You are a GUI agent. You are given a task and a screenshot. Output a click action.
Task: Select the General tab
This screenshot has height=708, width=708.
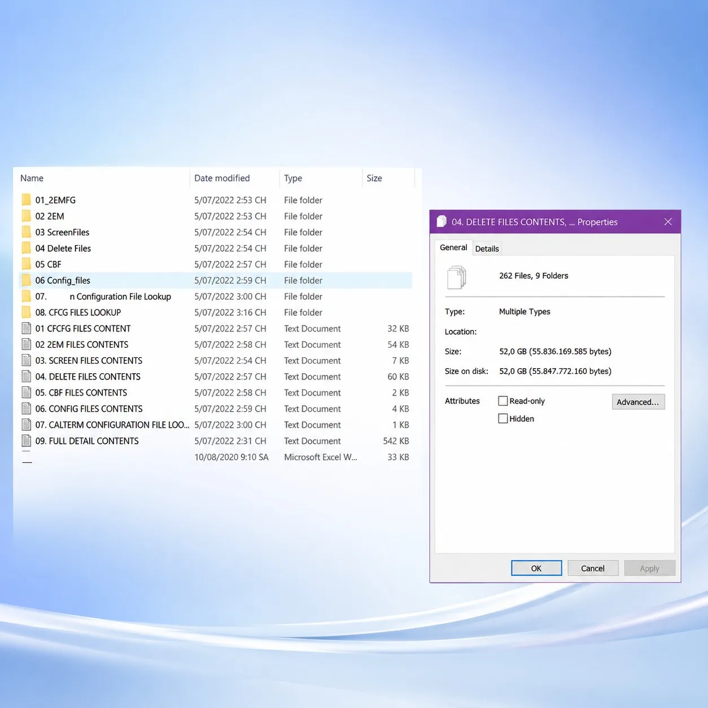click(453, 247)
